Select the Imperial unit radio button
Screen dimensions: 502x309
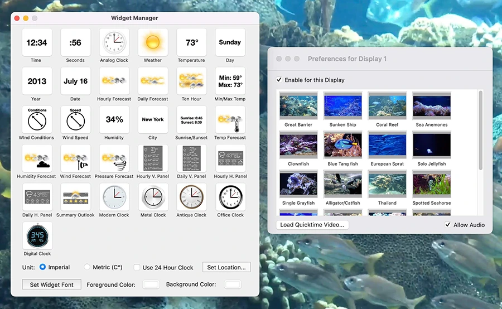pos(42,267)
